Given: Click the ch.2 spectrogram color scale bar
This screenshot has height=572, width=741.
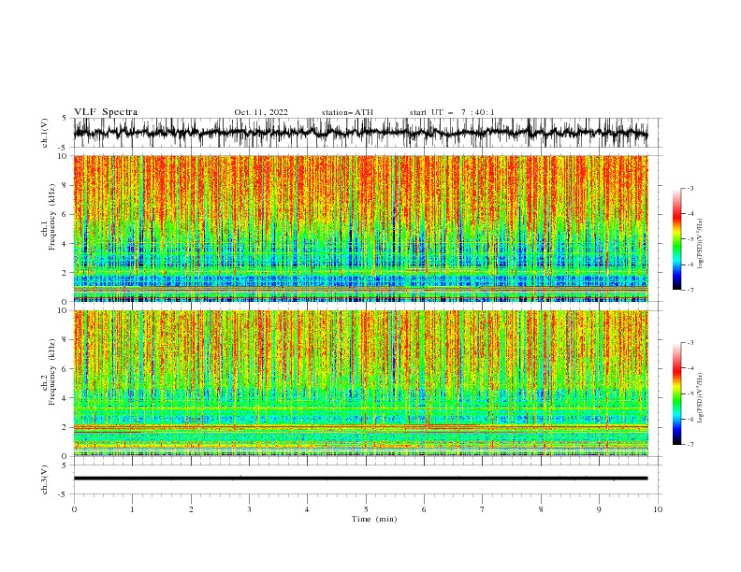Looking at the screenshot, I should point(676,393).
